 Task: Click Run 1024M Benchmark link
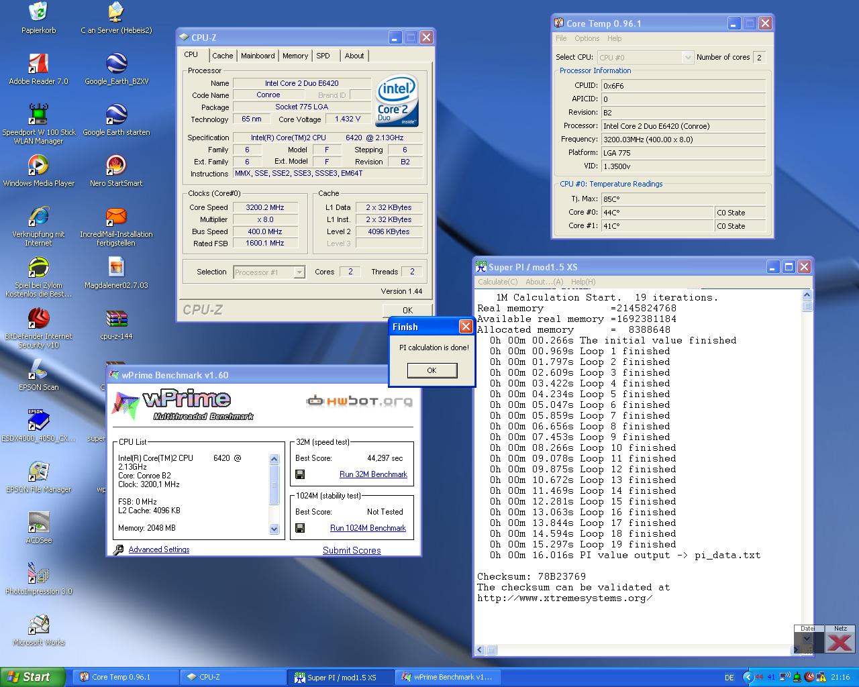click(x=368, y=528)
